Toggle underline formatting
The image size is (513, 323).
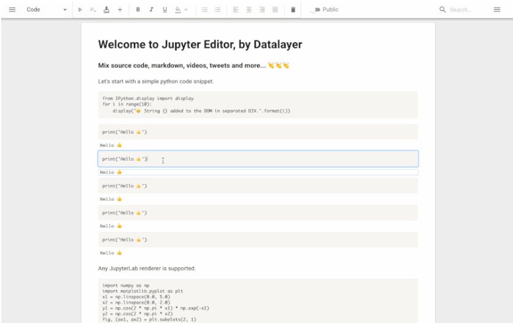(x=165, y=9)
